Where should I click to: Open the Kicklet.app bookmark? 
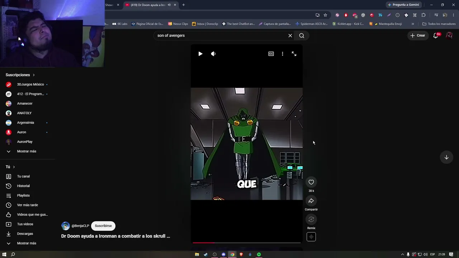pyautogui.click(x=348, y=24)
